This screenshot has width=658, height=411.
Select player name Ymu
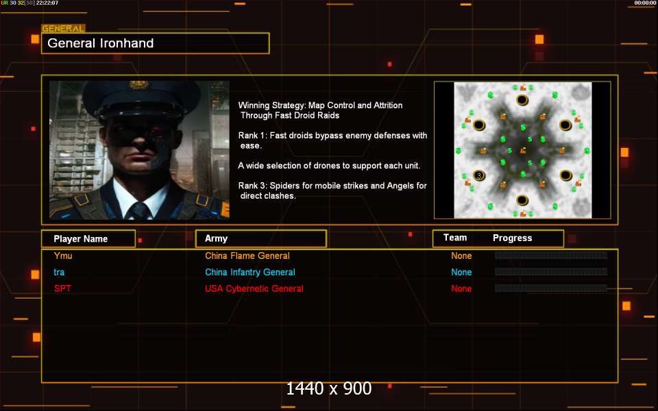63,256
